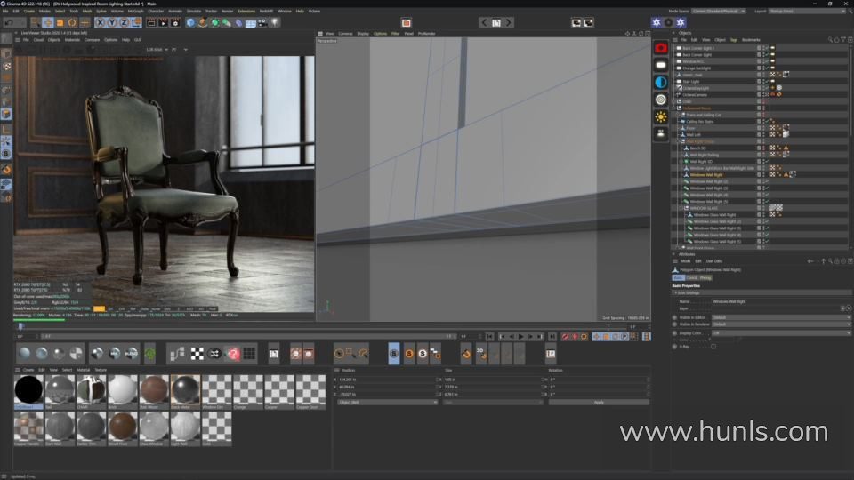This screenshot has height=480, width=854.
Task: Click the yellow sun daylight sidebar icon
Action: click(x=661, y=116)
